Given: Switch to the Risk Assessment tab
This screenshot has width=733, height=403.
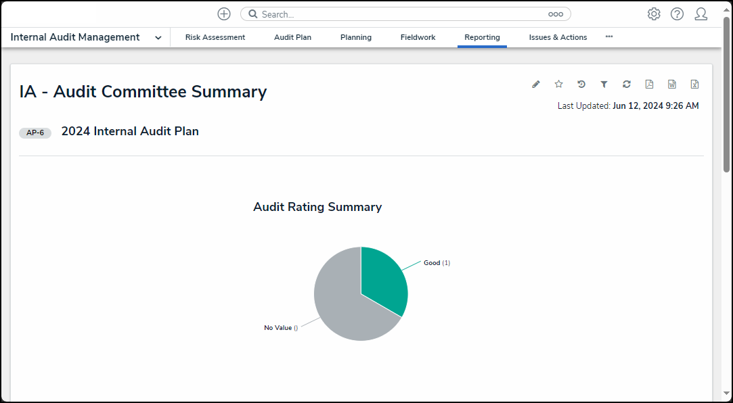Looking at the screenshot, I should tap(215, 38).
